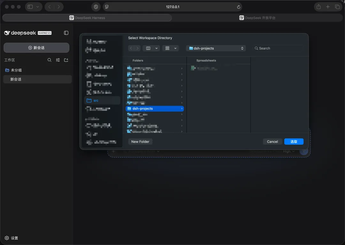Click the Spreadsheets column header
This screenshot has width=345, height=245.
(x=206, y=60)
